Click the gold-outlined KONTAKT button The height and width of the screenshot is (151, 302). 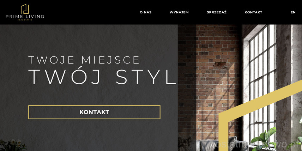click(95, 112)
